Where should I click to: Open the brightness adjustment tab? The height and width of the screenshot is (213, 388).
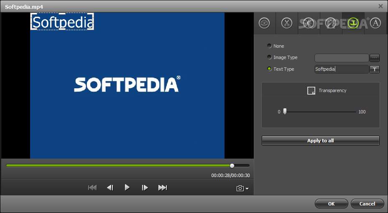coord(309,23)
